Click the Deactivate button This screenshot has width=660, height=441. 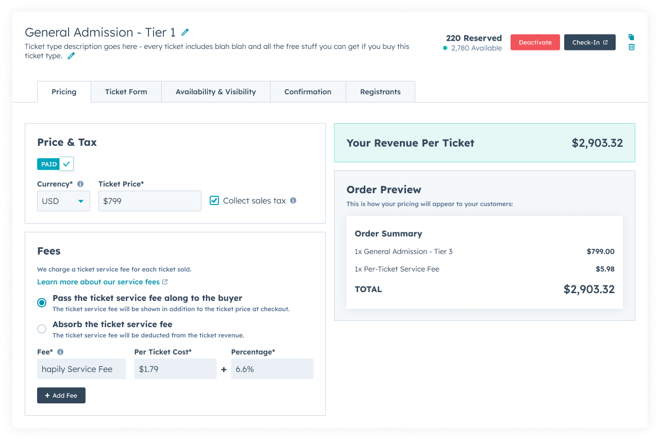[535, 42]
